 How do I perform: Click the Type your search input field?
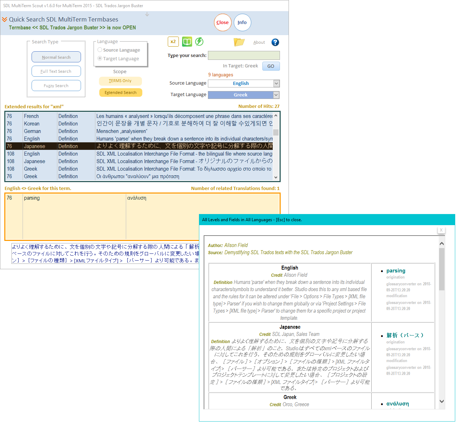click(x=244, y=55)
